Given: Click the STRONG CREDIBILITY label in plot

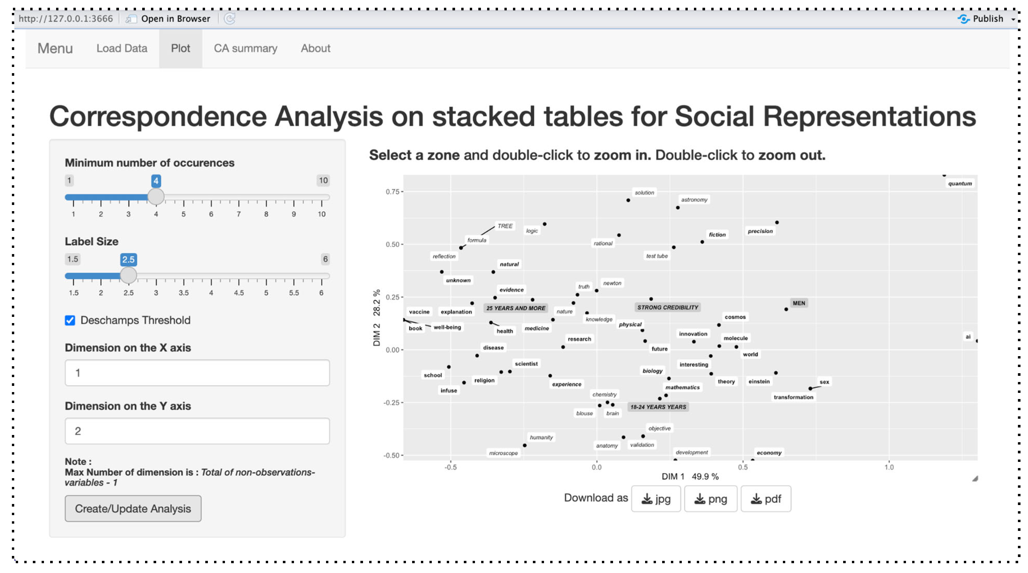Looking at the screenshot, I should 667,307.
